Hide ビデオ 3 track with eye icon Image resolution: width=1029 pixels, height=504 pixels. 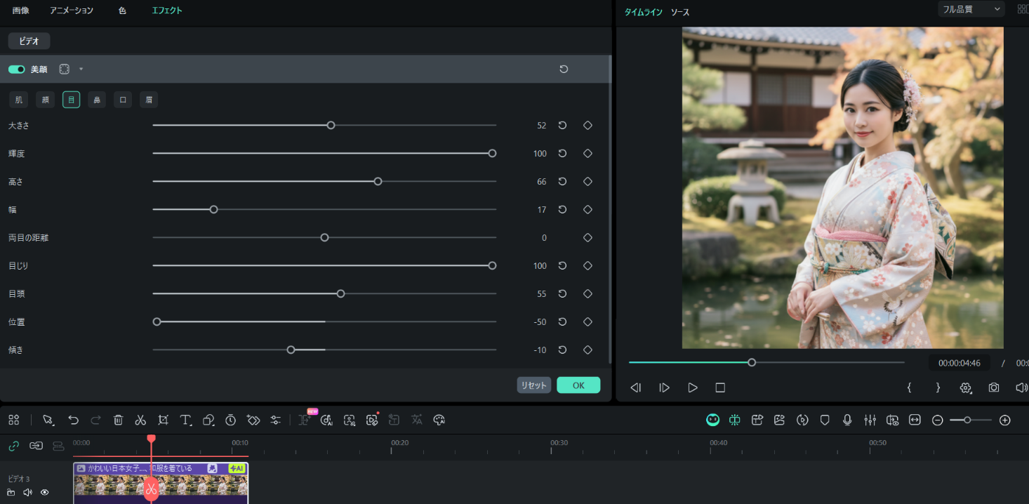(x=44, y=493)
